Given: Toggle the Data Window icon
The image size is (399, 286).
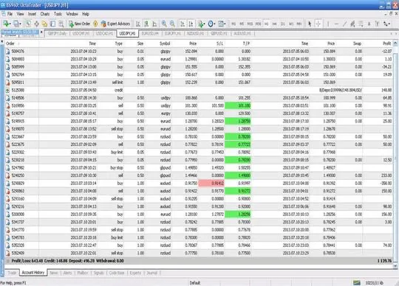Looking at the screenshot, I should (x=36, y=24).
